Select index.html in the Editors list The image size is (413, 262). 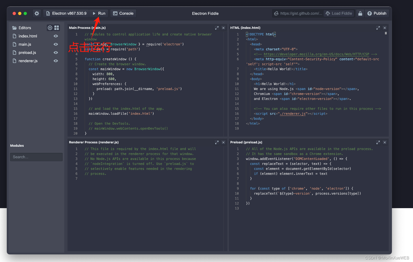[x=28, y=36]
